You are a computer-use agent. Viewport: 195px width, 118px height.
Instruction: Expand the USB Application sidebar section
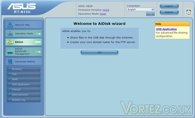24,85
